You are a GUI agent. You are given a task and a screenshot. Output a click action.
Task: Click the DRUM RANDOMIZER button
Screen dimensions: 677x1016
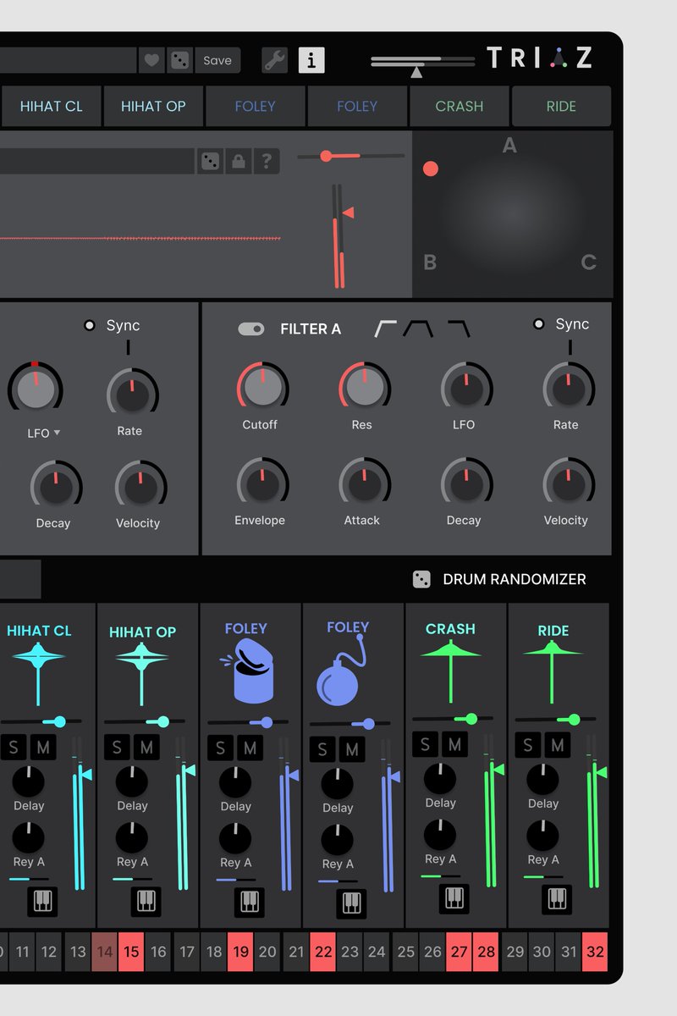click(x=499, y=579)
